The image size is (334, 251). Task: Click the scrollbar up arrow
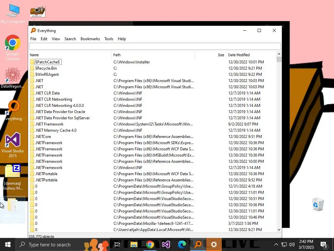pos(279,54)
